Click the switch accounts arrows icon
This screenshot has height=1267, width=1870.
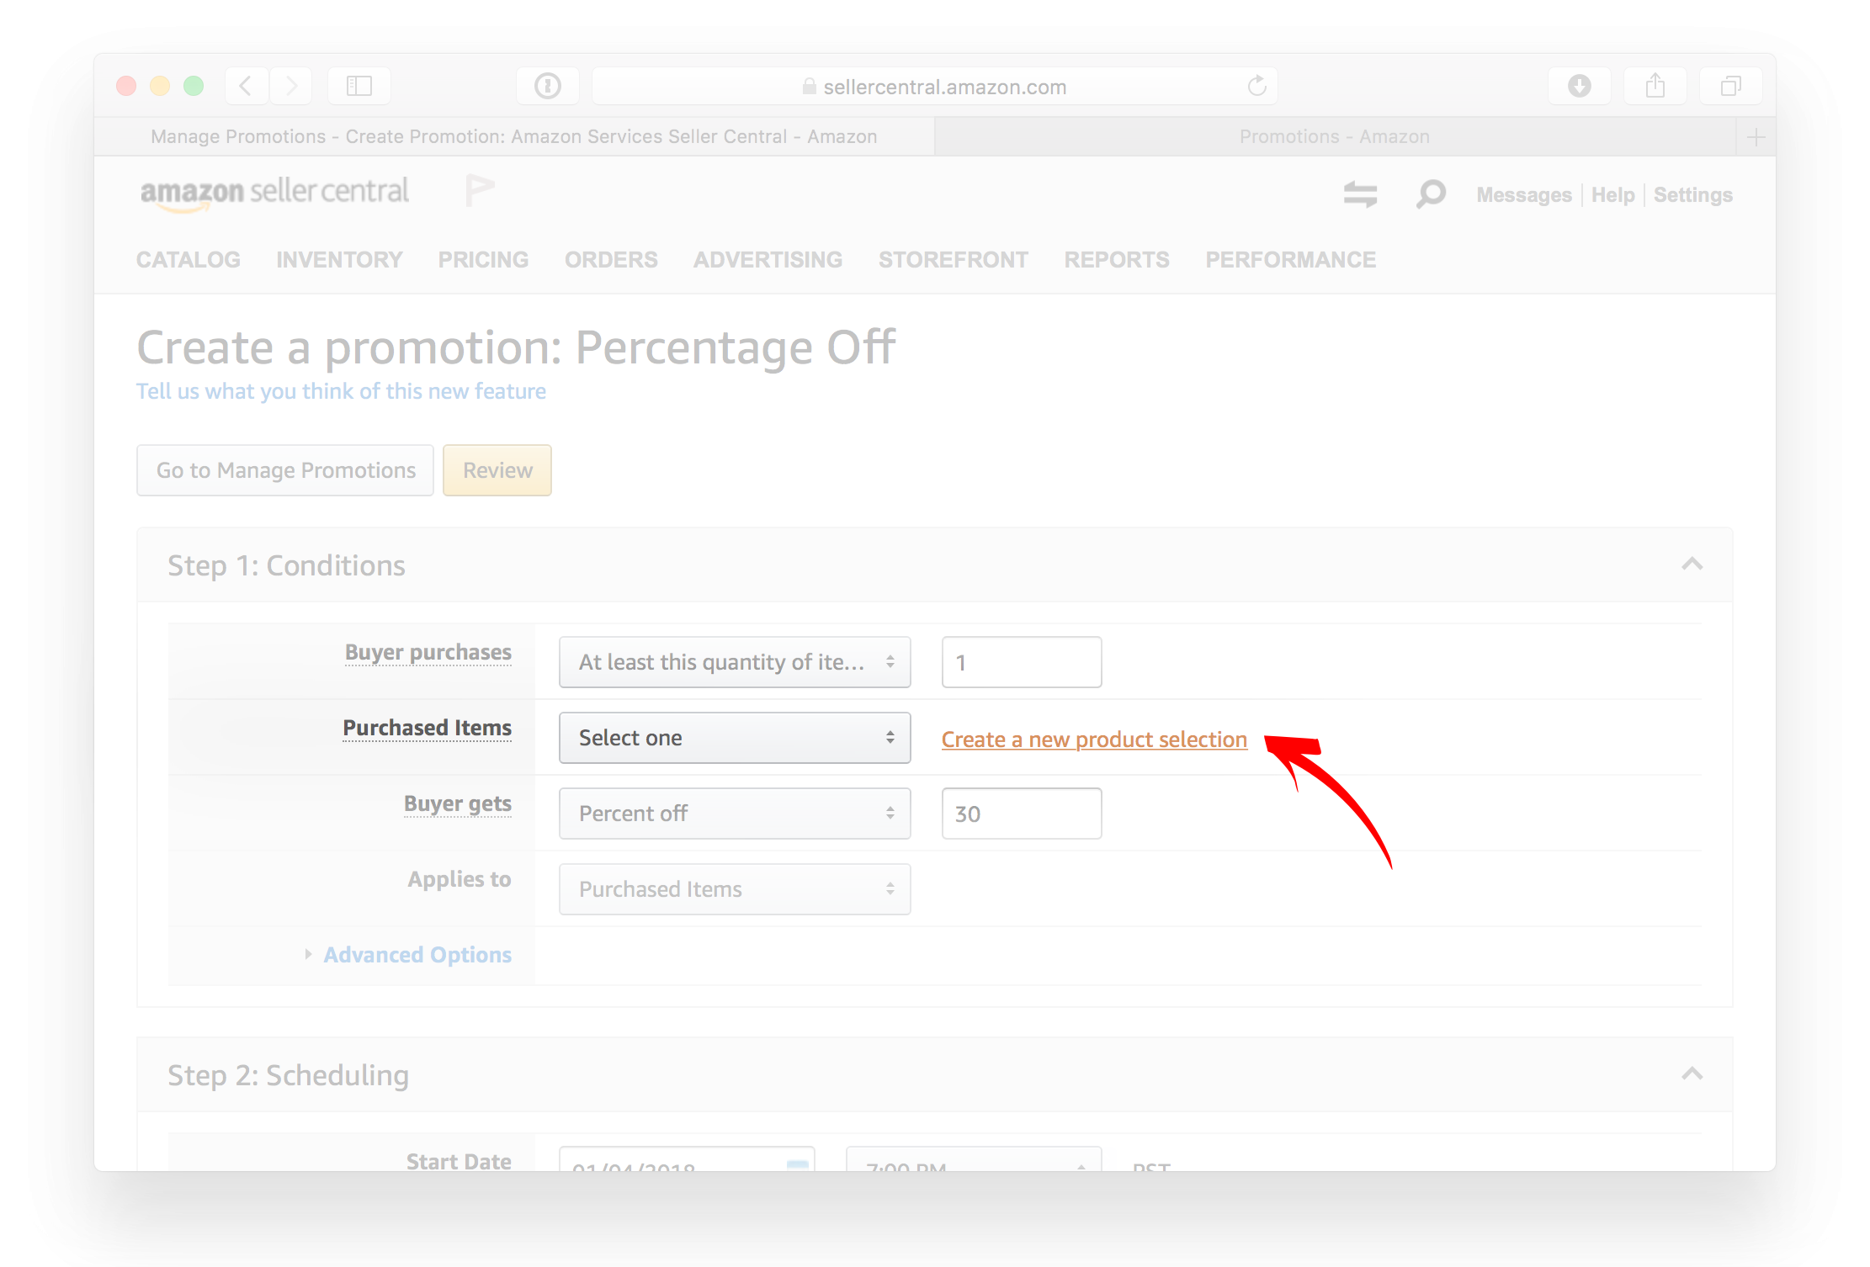(x=1360, y=194)
